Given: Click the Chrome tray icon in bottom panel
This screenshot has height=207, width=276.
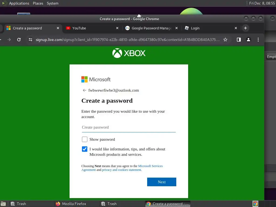Looking at the screenshot, I should pyautogui.click(x=255, y=204).
